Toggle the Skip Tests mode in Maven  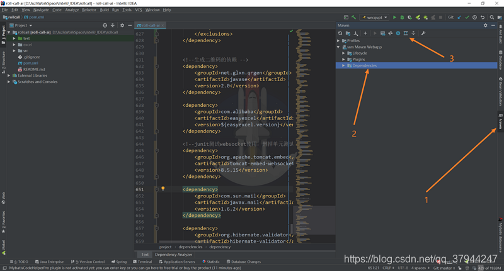coord(398,33)
